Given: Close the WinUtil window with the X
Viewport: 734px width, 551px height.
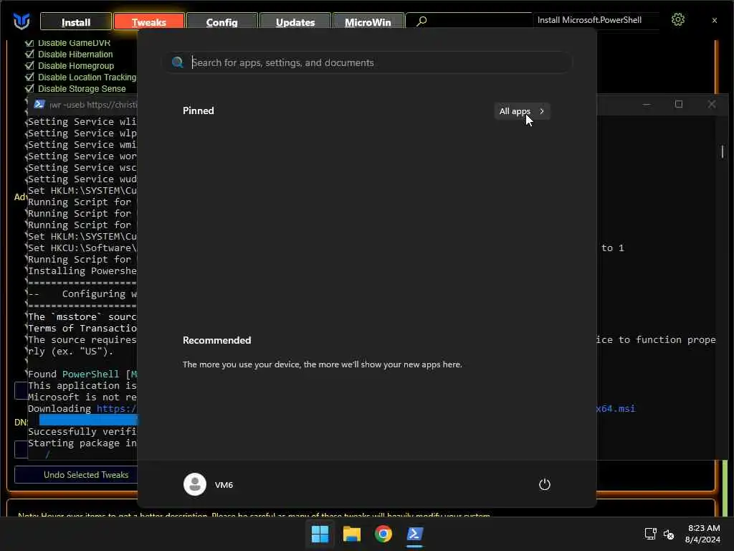Looking at the screenshot, I should pyautogui.click(x=715, y=20).
